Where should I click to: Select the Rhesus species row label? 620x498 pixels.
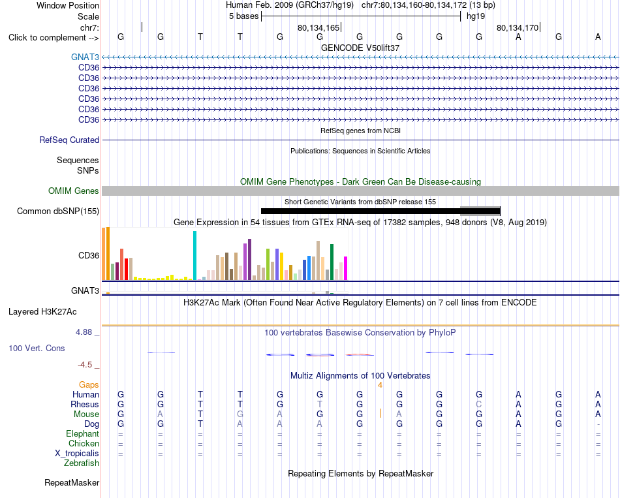click(85, 404)
